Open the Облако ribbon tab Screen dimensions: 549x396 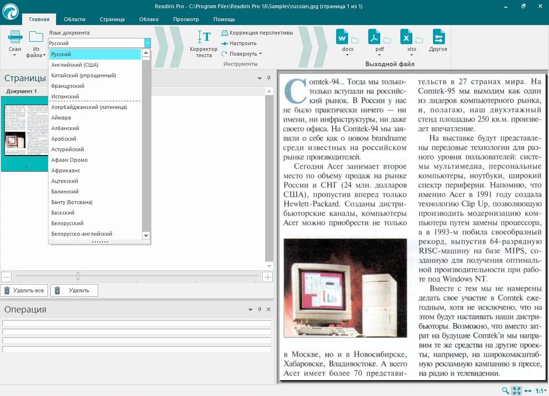[149, 19]
